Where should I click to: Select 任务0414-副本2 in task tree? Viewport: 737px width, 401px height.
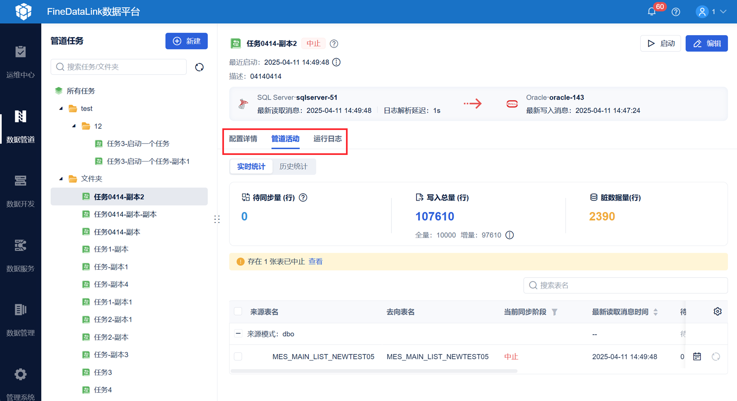[129, 197]
